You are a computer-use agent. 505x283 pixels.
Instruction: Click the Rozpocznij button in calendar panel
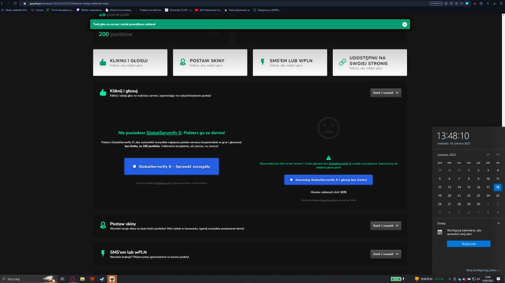[469, 244]
